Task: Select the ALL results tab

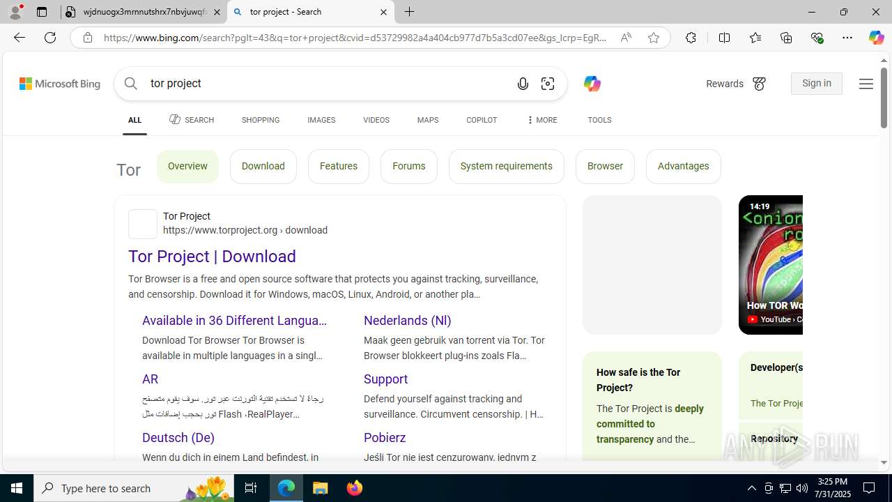Action: [x=134, y=120]
